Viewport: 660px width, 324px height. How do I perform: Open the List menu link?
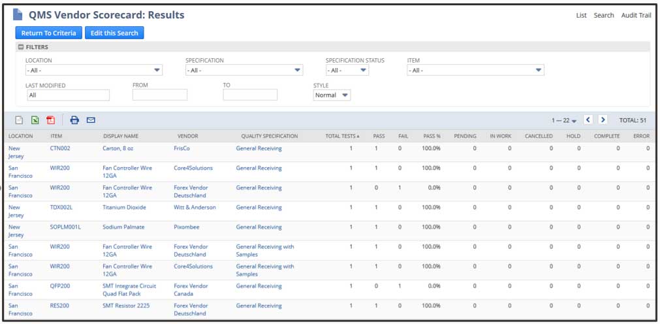coord(581,15)
